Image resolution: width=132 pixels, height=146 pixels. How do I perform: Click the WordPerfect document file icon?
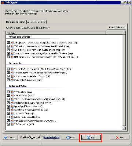click(12, 80)
